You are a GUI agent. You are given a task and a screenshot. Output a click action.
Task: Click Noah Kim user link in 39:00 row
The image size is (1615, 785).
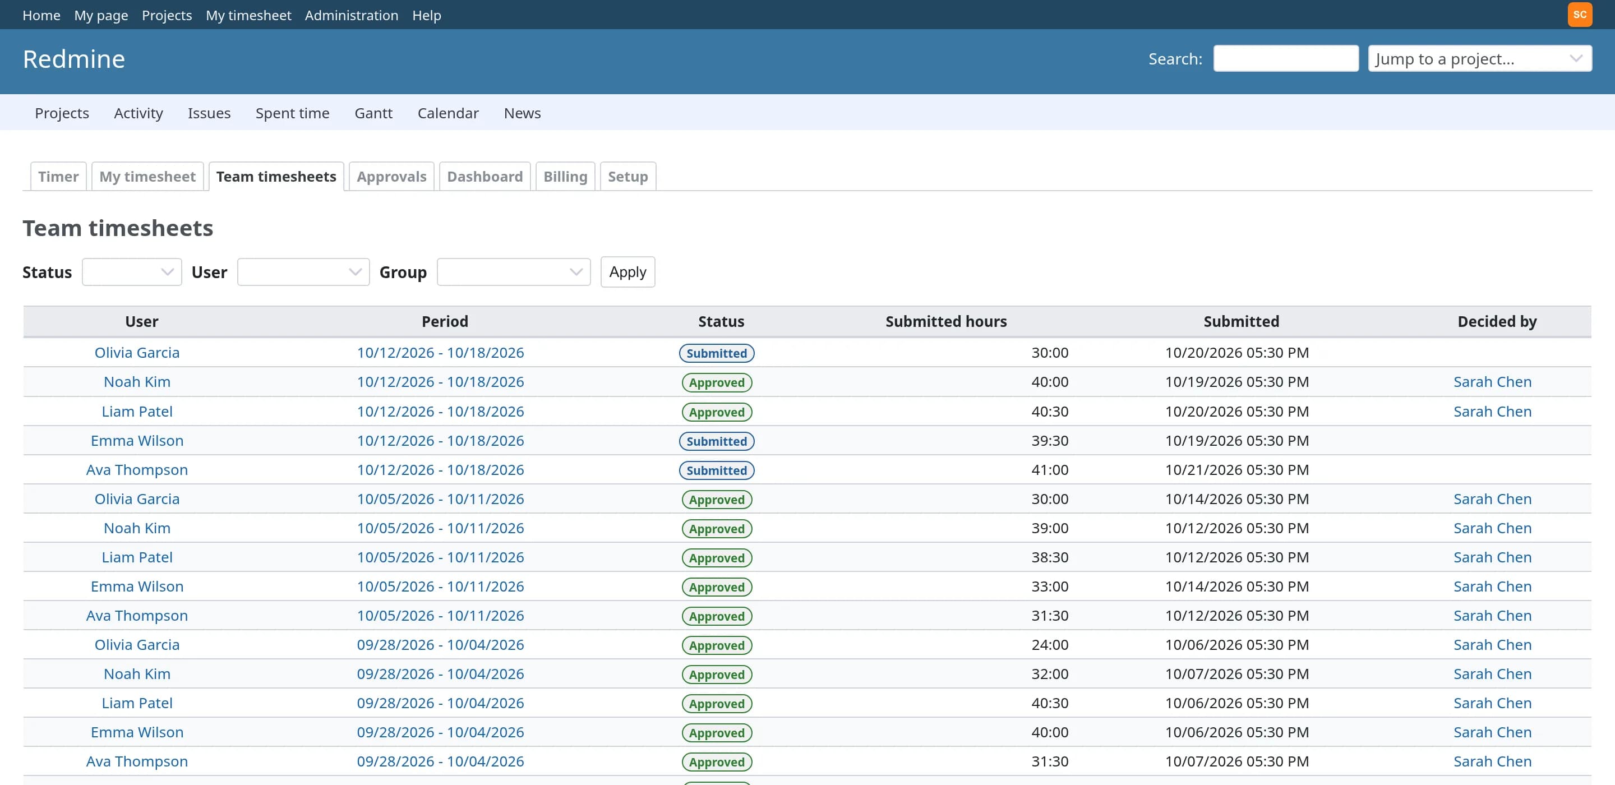click(x=137, y=529)
